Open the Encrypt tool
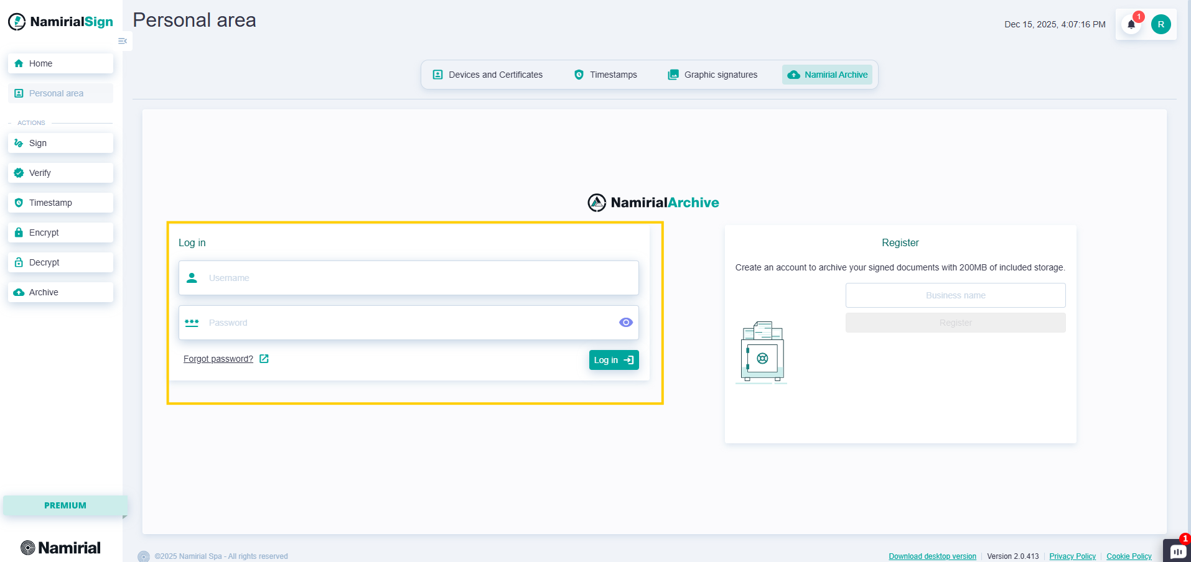Screen dimensions: 1191x562 click(x=60, y=232)
